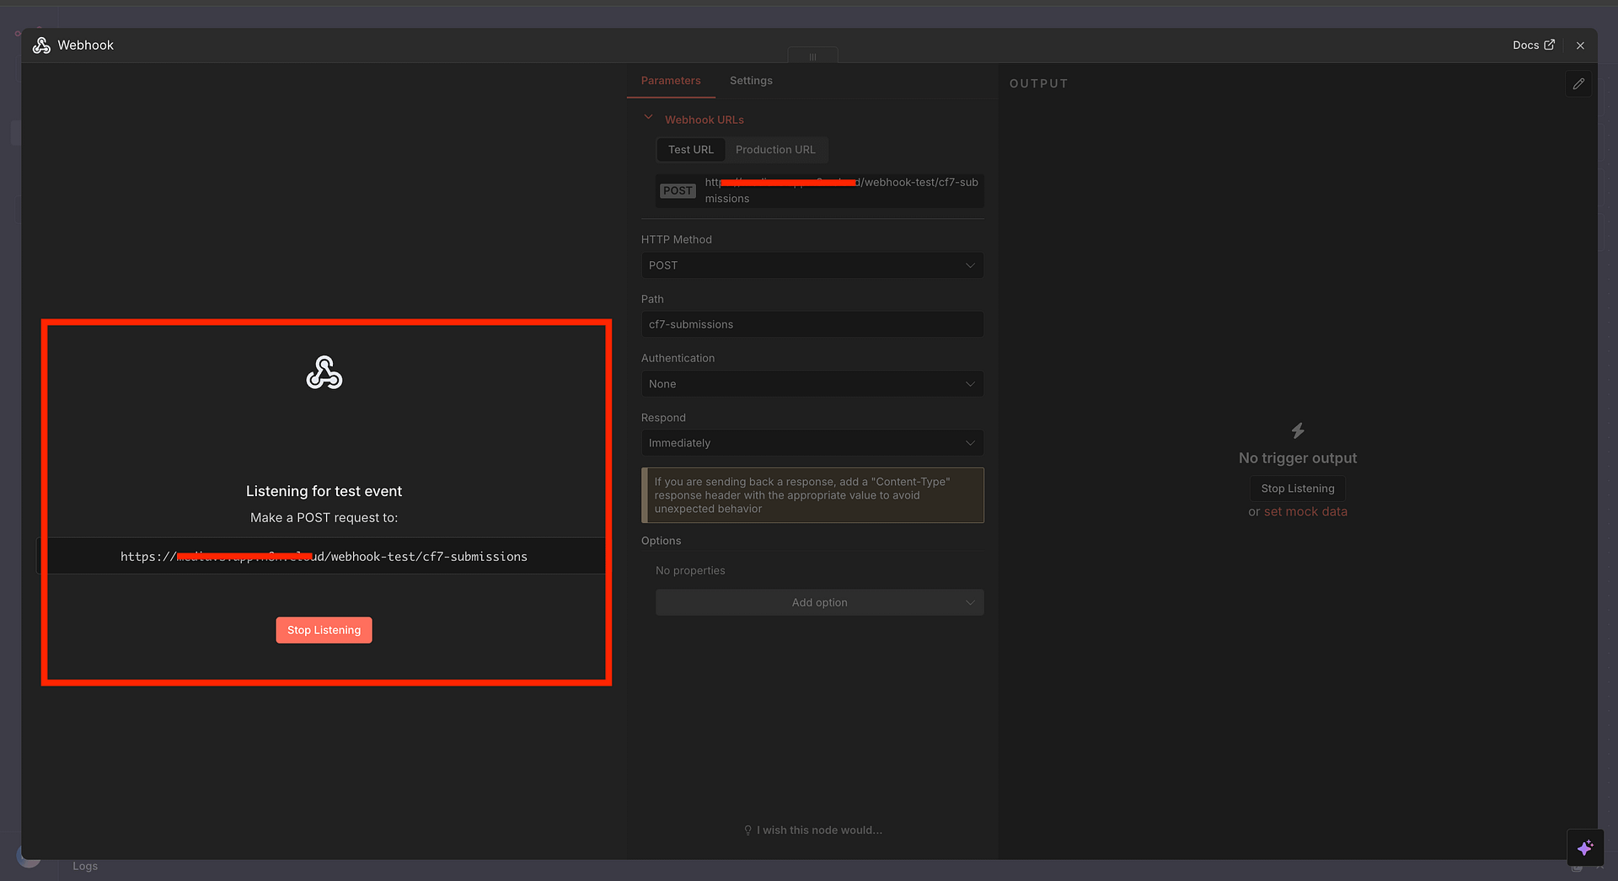
Task: Click the 'No properties' text under Options
Action: 690,571
